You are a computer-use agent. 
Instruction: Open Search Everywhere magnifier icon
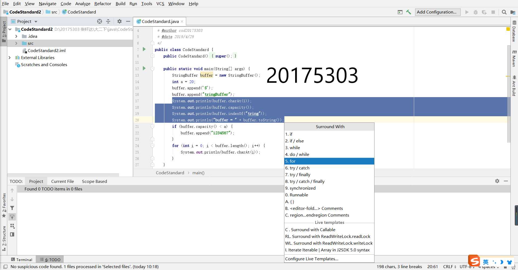[504, 12]
